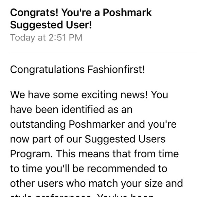Tap the word 'Congrats!' in the subject

(x=34, y=13)
